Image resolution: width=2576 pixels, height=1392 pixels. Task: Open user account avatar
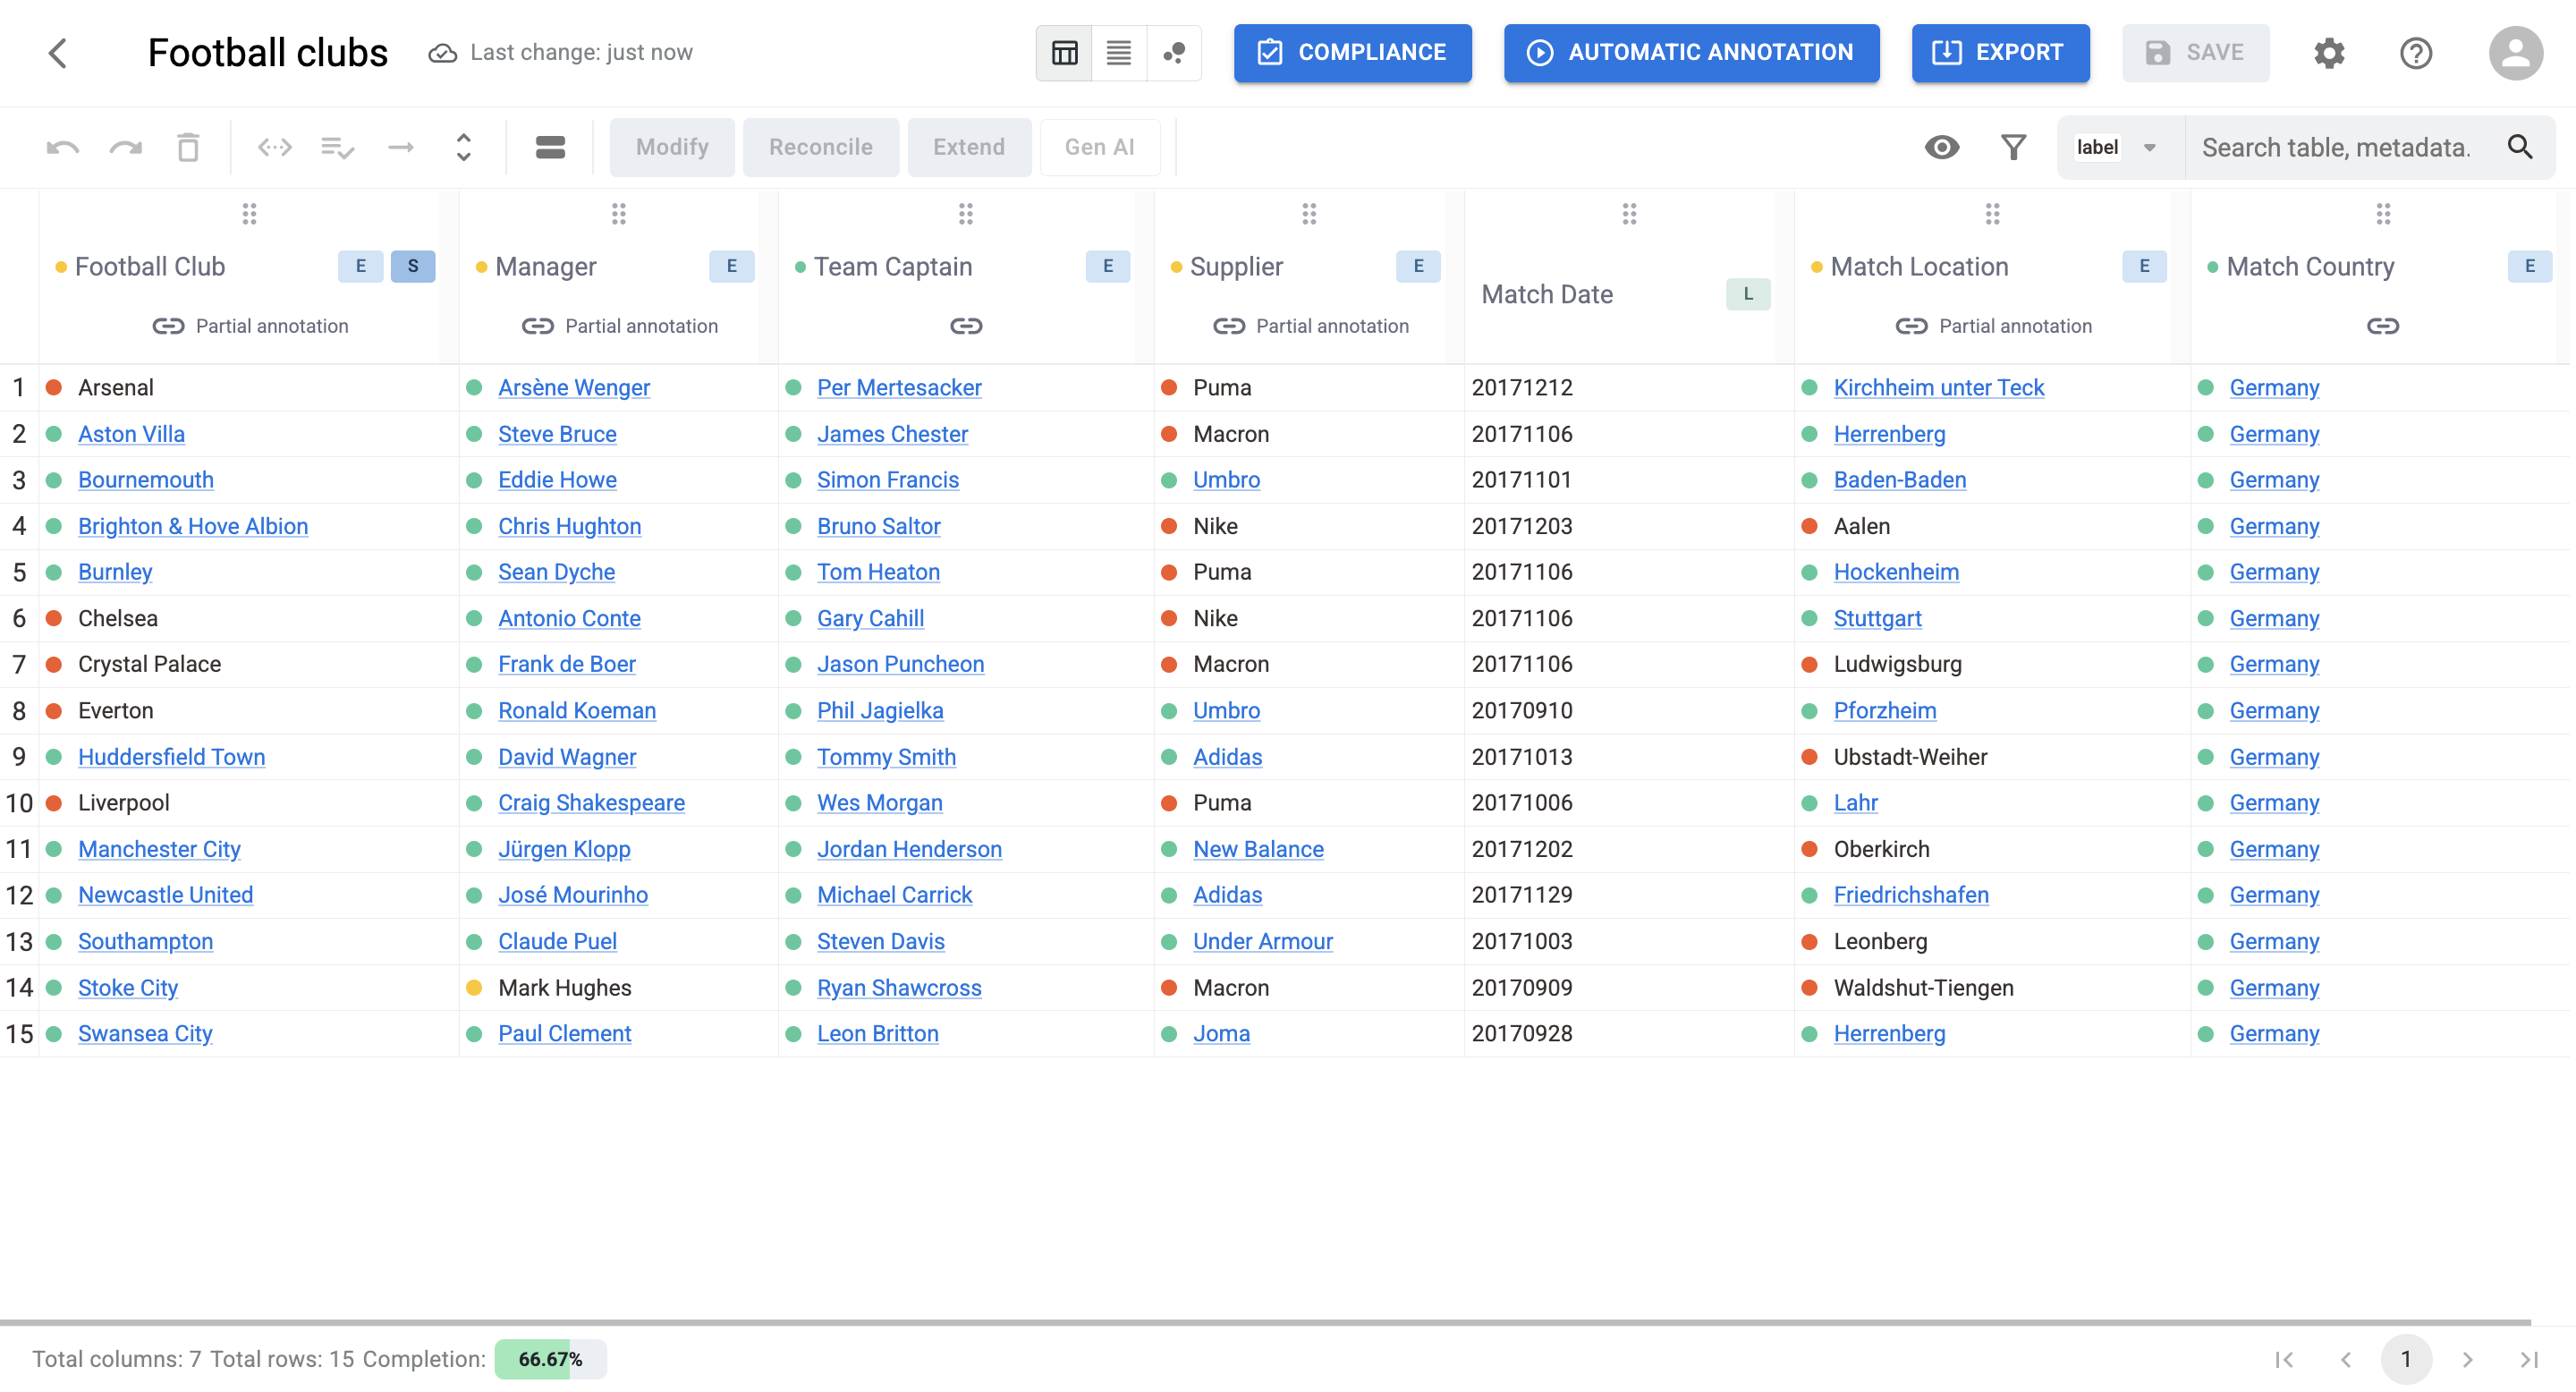point(2515,53)
